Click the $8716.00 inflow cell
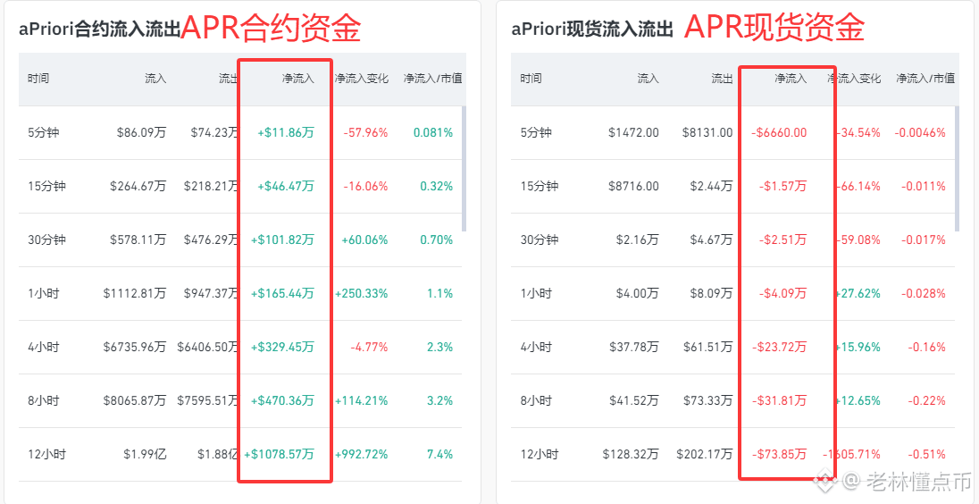The height and width of the screenshot is (504, 979). pos(632,186)
